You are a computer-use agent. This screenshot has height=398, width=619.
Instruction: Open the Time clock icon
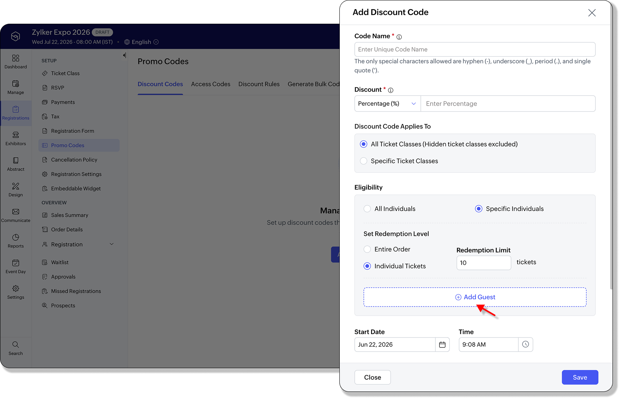[x=526, y=344]
